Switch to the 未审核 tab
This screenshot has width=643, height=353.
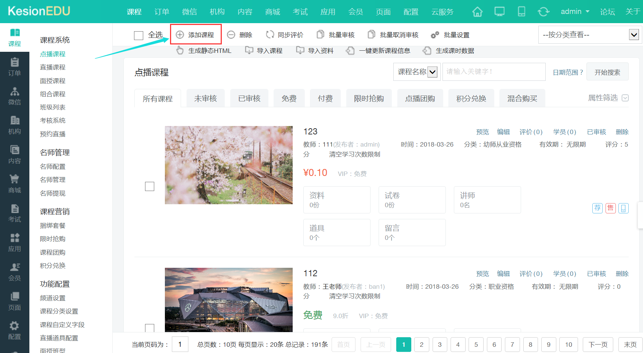(x=205, y=98)
